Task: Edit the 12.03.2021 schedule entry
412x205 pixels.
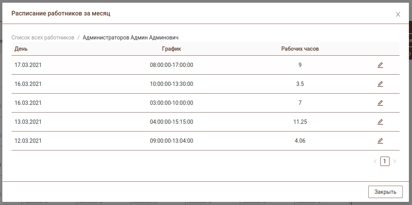Action: [x=380, y=141]
